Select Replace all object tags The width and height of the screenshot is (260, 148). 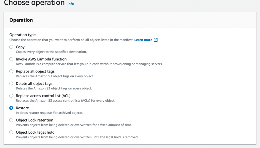[11, 71]
